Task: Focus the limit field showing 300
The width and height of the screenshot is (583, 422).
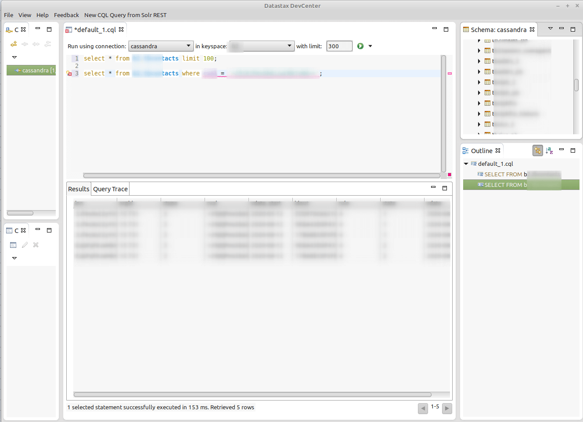Action: [339, 46]
